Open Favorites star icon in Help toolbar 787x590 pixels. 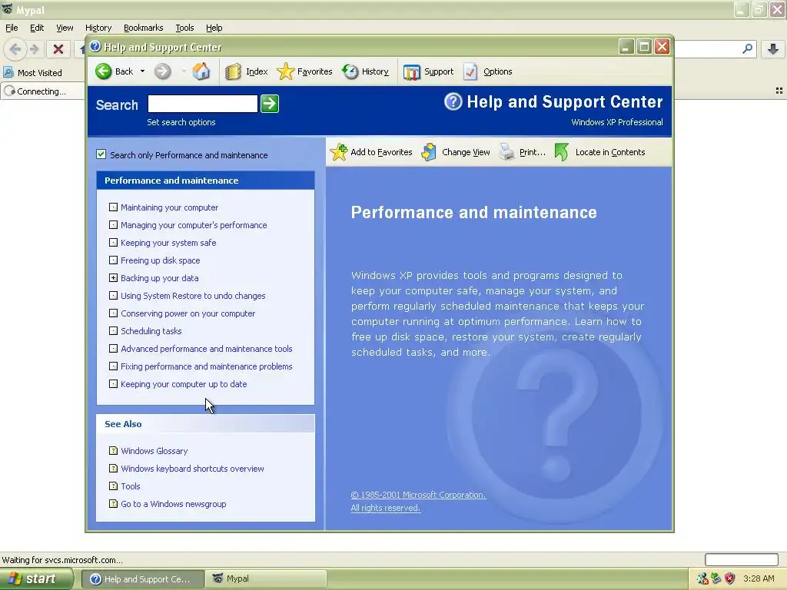tap(286, 71)
